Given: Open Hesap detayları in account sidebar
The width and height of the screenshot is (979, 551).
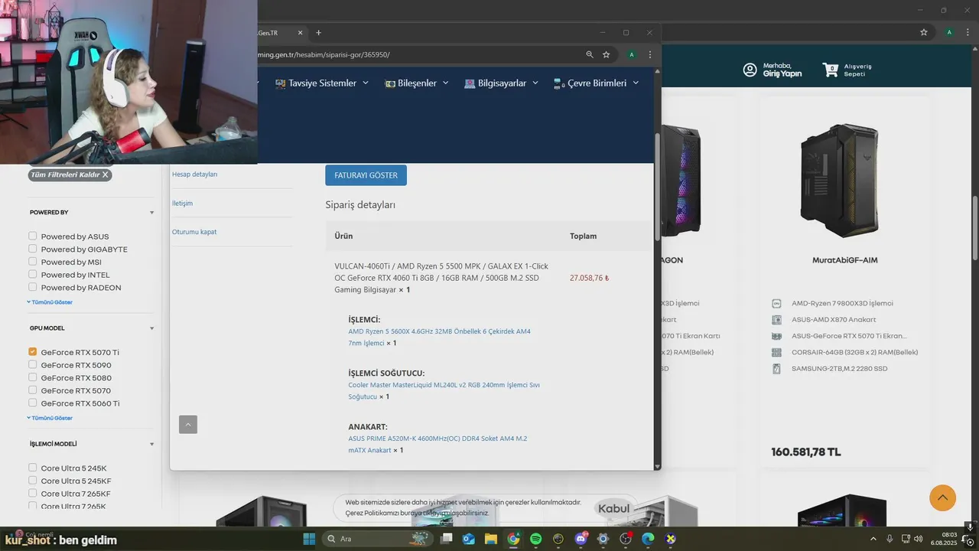Looking at the screenshot, I should click(194, 174).
